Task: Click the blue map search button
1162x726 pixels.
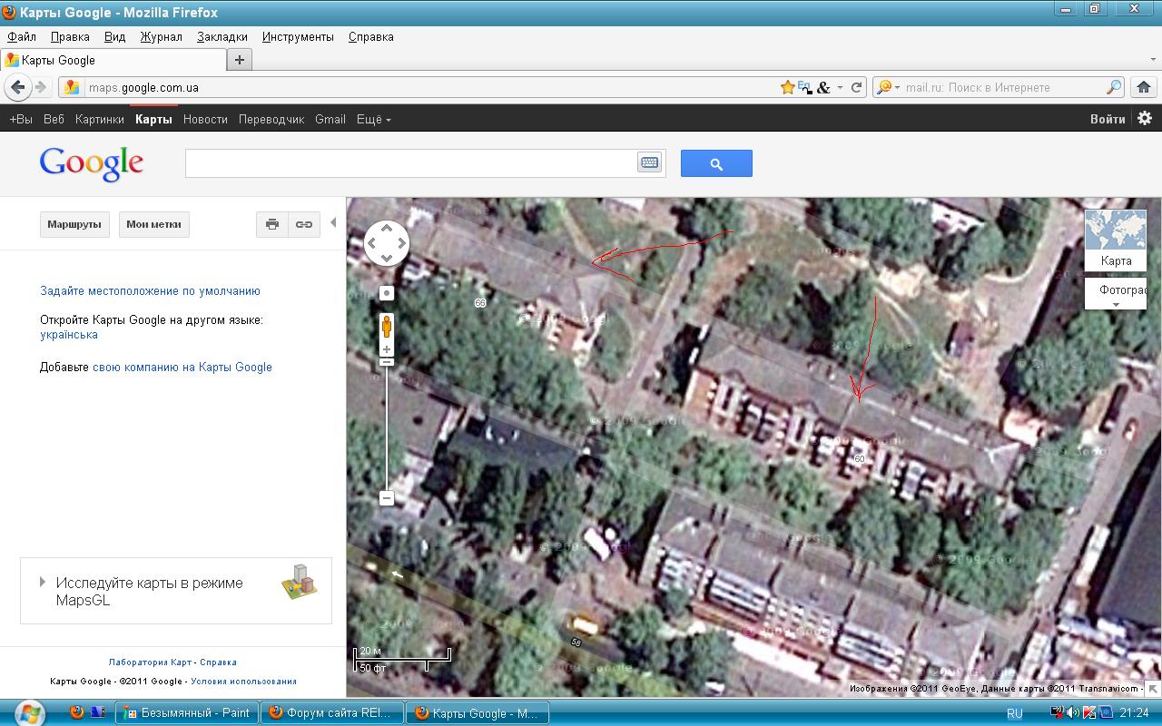Action: 716,163
